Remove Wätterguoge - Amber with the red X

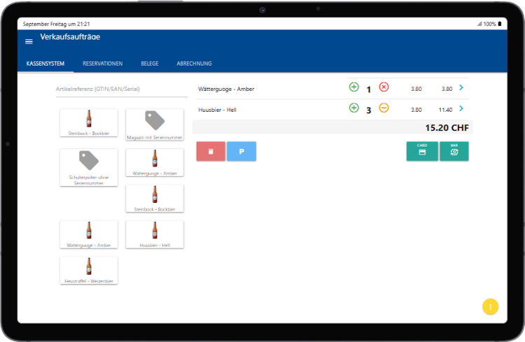[384, 87]
